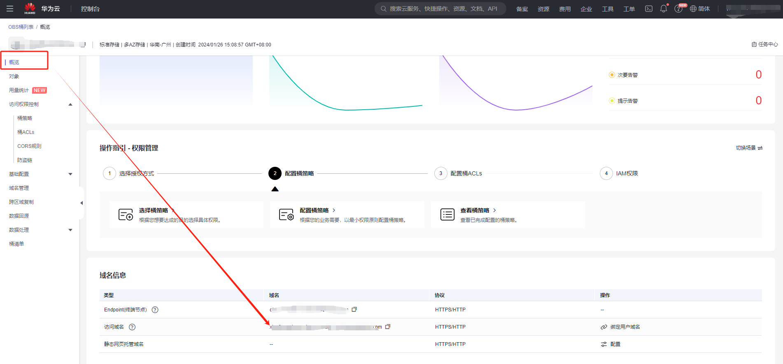
Task: Go back to OBS桶列表 breadcrumb
Action: [x=21, y=27]
